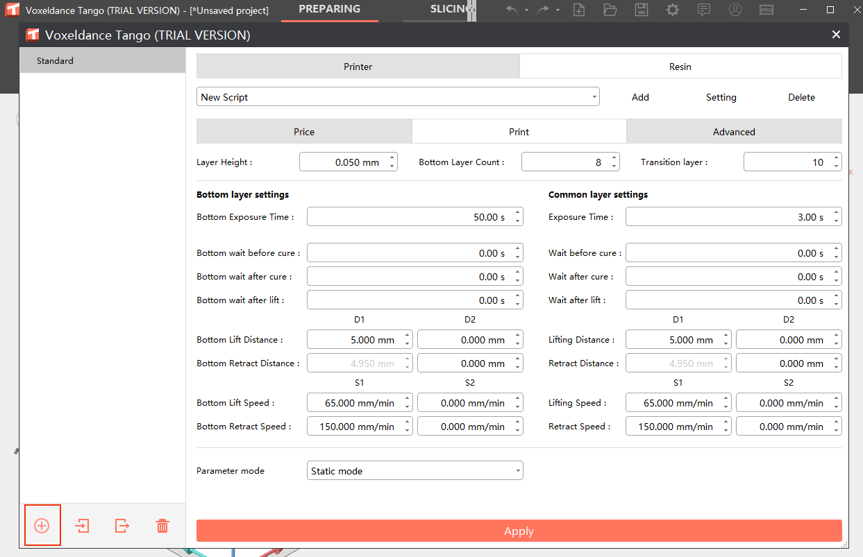
Task: Click the Delete script button
Action: click(x=801, y=97)
